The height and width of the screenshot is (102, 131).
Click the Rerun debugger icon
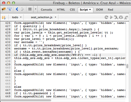point(106,17)
